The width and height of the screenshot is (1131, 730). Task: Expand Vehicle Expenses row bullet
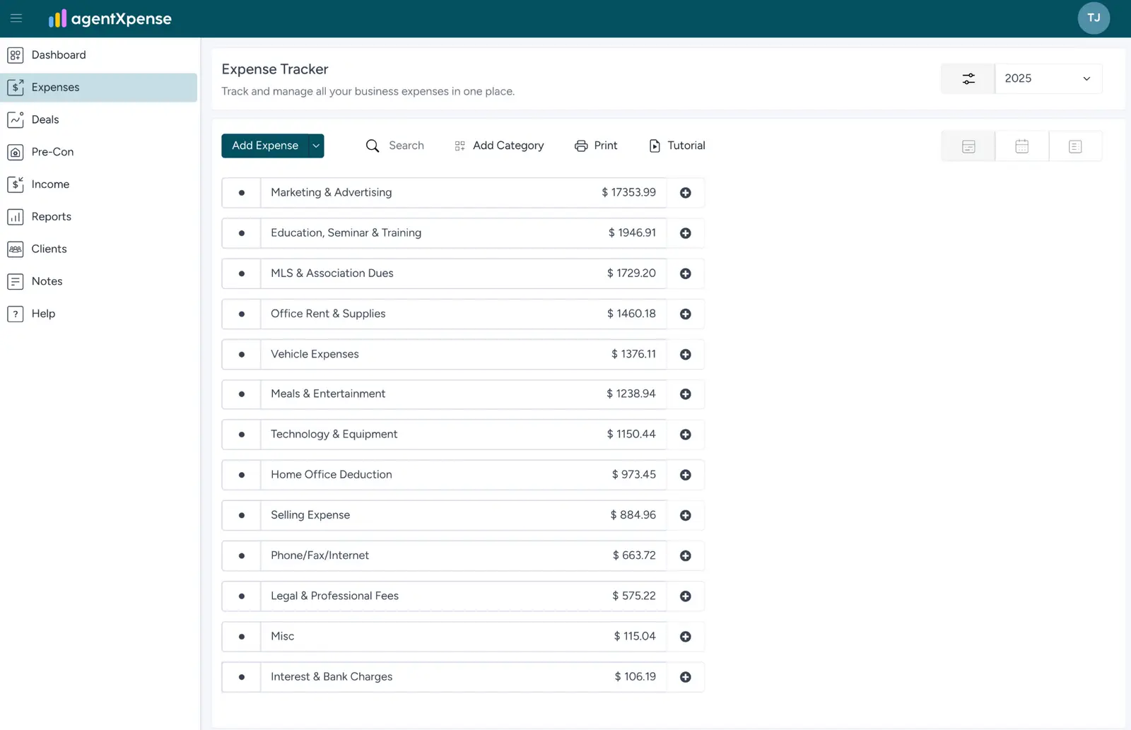[x=242, y=354]
